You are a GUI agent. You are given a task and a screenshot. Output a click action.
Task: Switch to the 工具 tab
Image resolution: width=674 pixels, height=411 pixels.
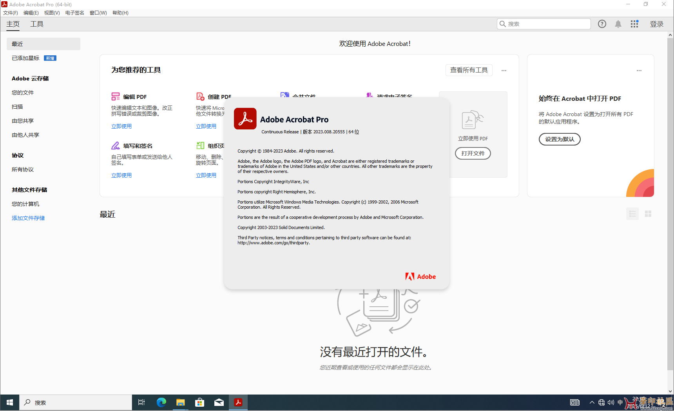click(37, 24)
